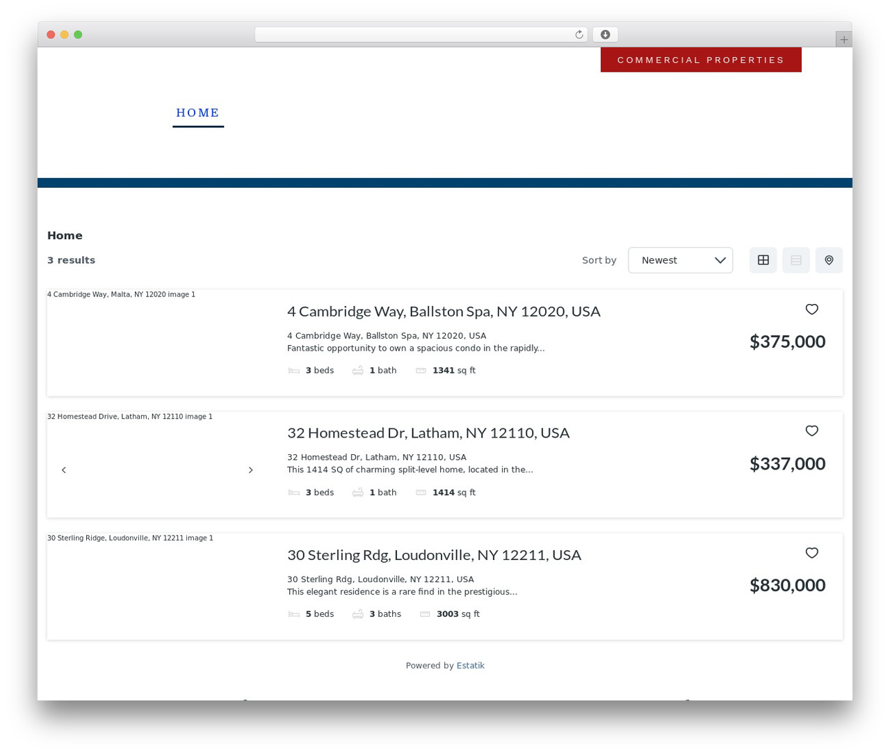Click the 3003 sq ft value
The height and width of the screenshot is (754, 890).
click(x=458, y=614)
